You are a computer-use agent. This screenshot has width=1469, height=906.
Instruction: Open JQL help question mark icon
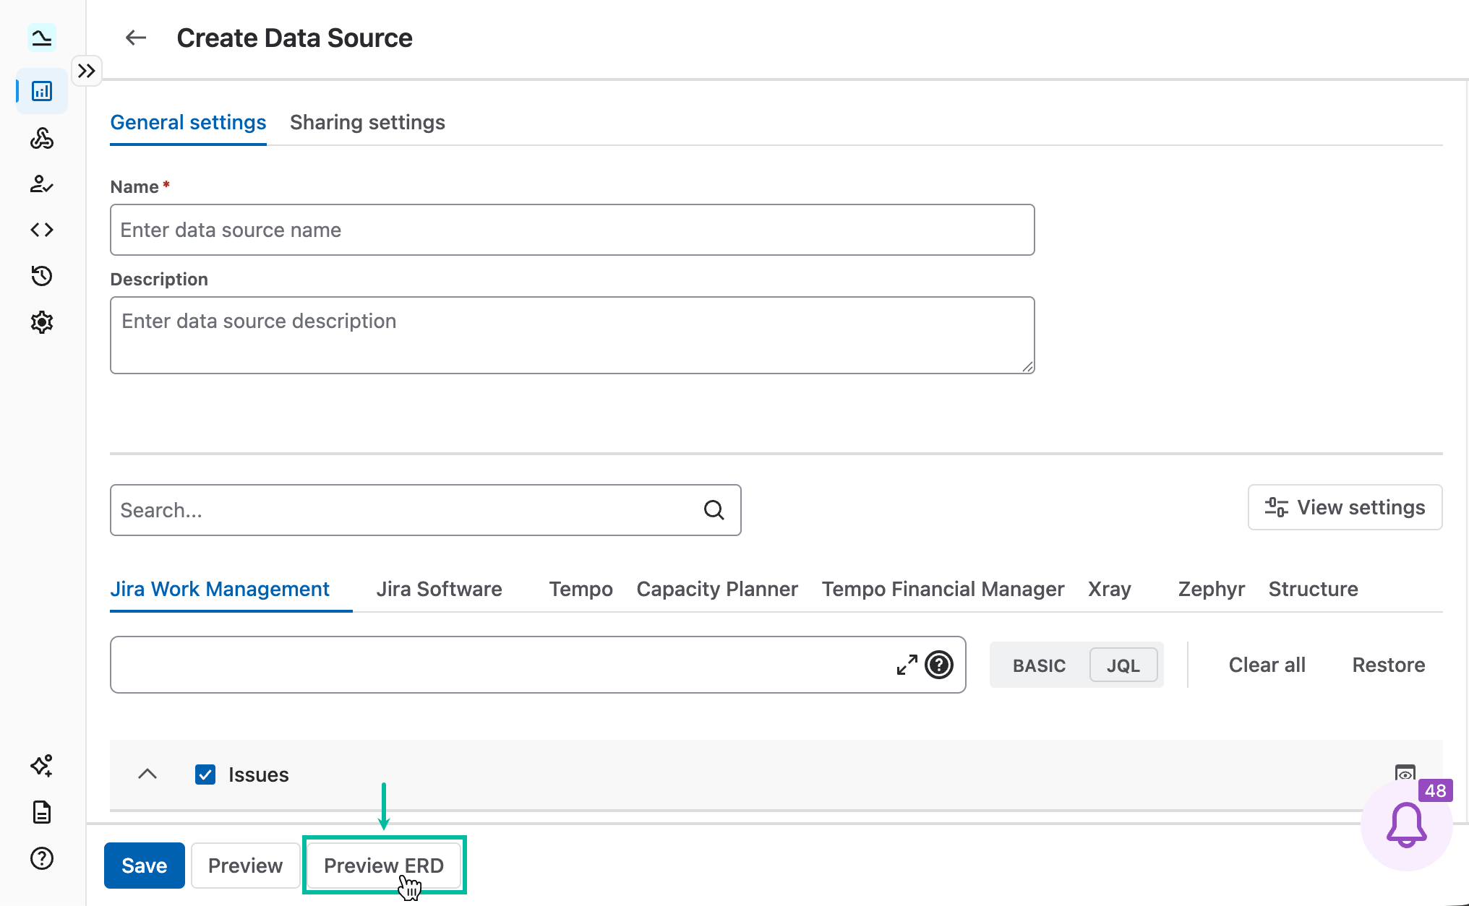click(939, 665)
